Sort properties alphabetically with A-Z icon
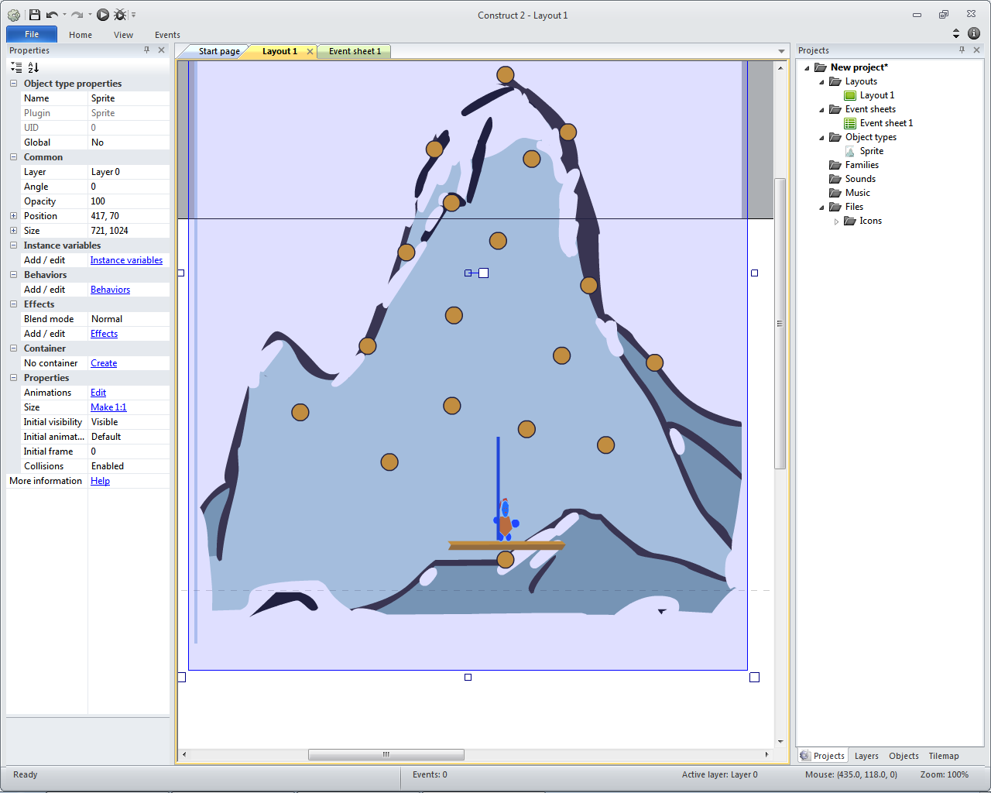 (x=33, y=67)
